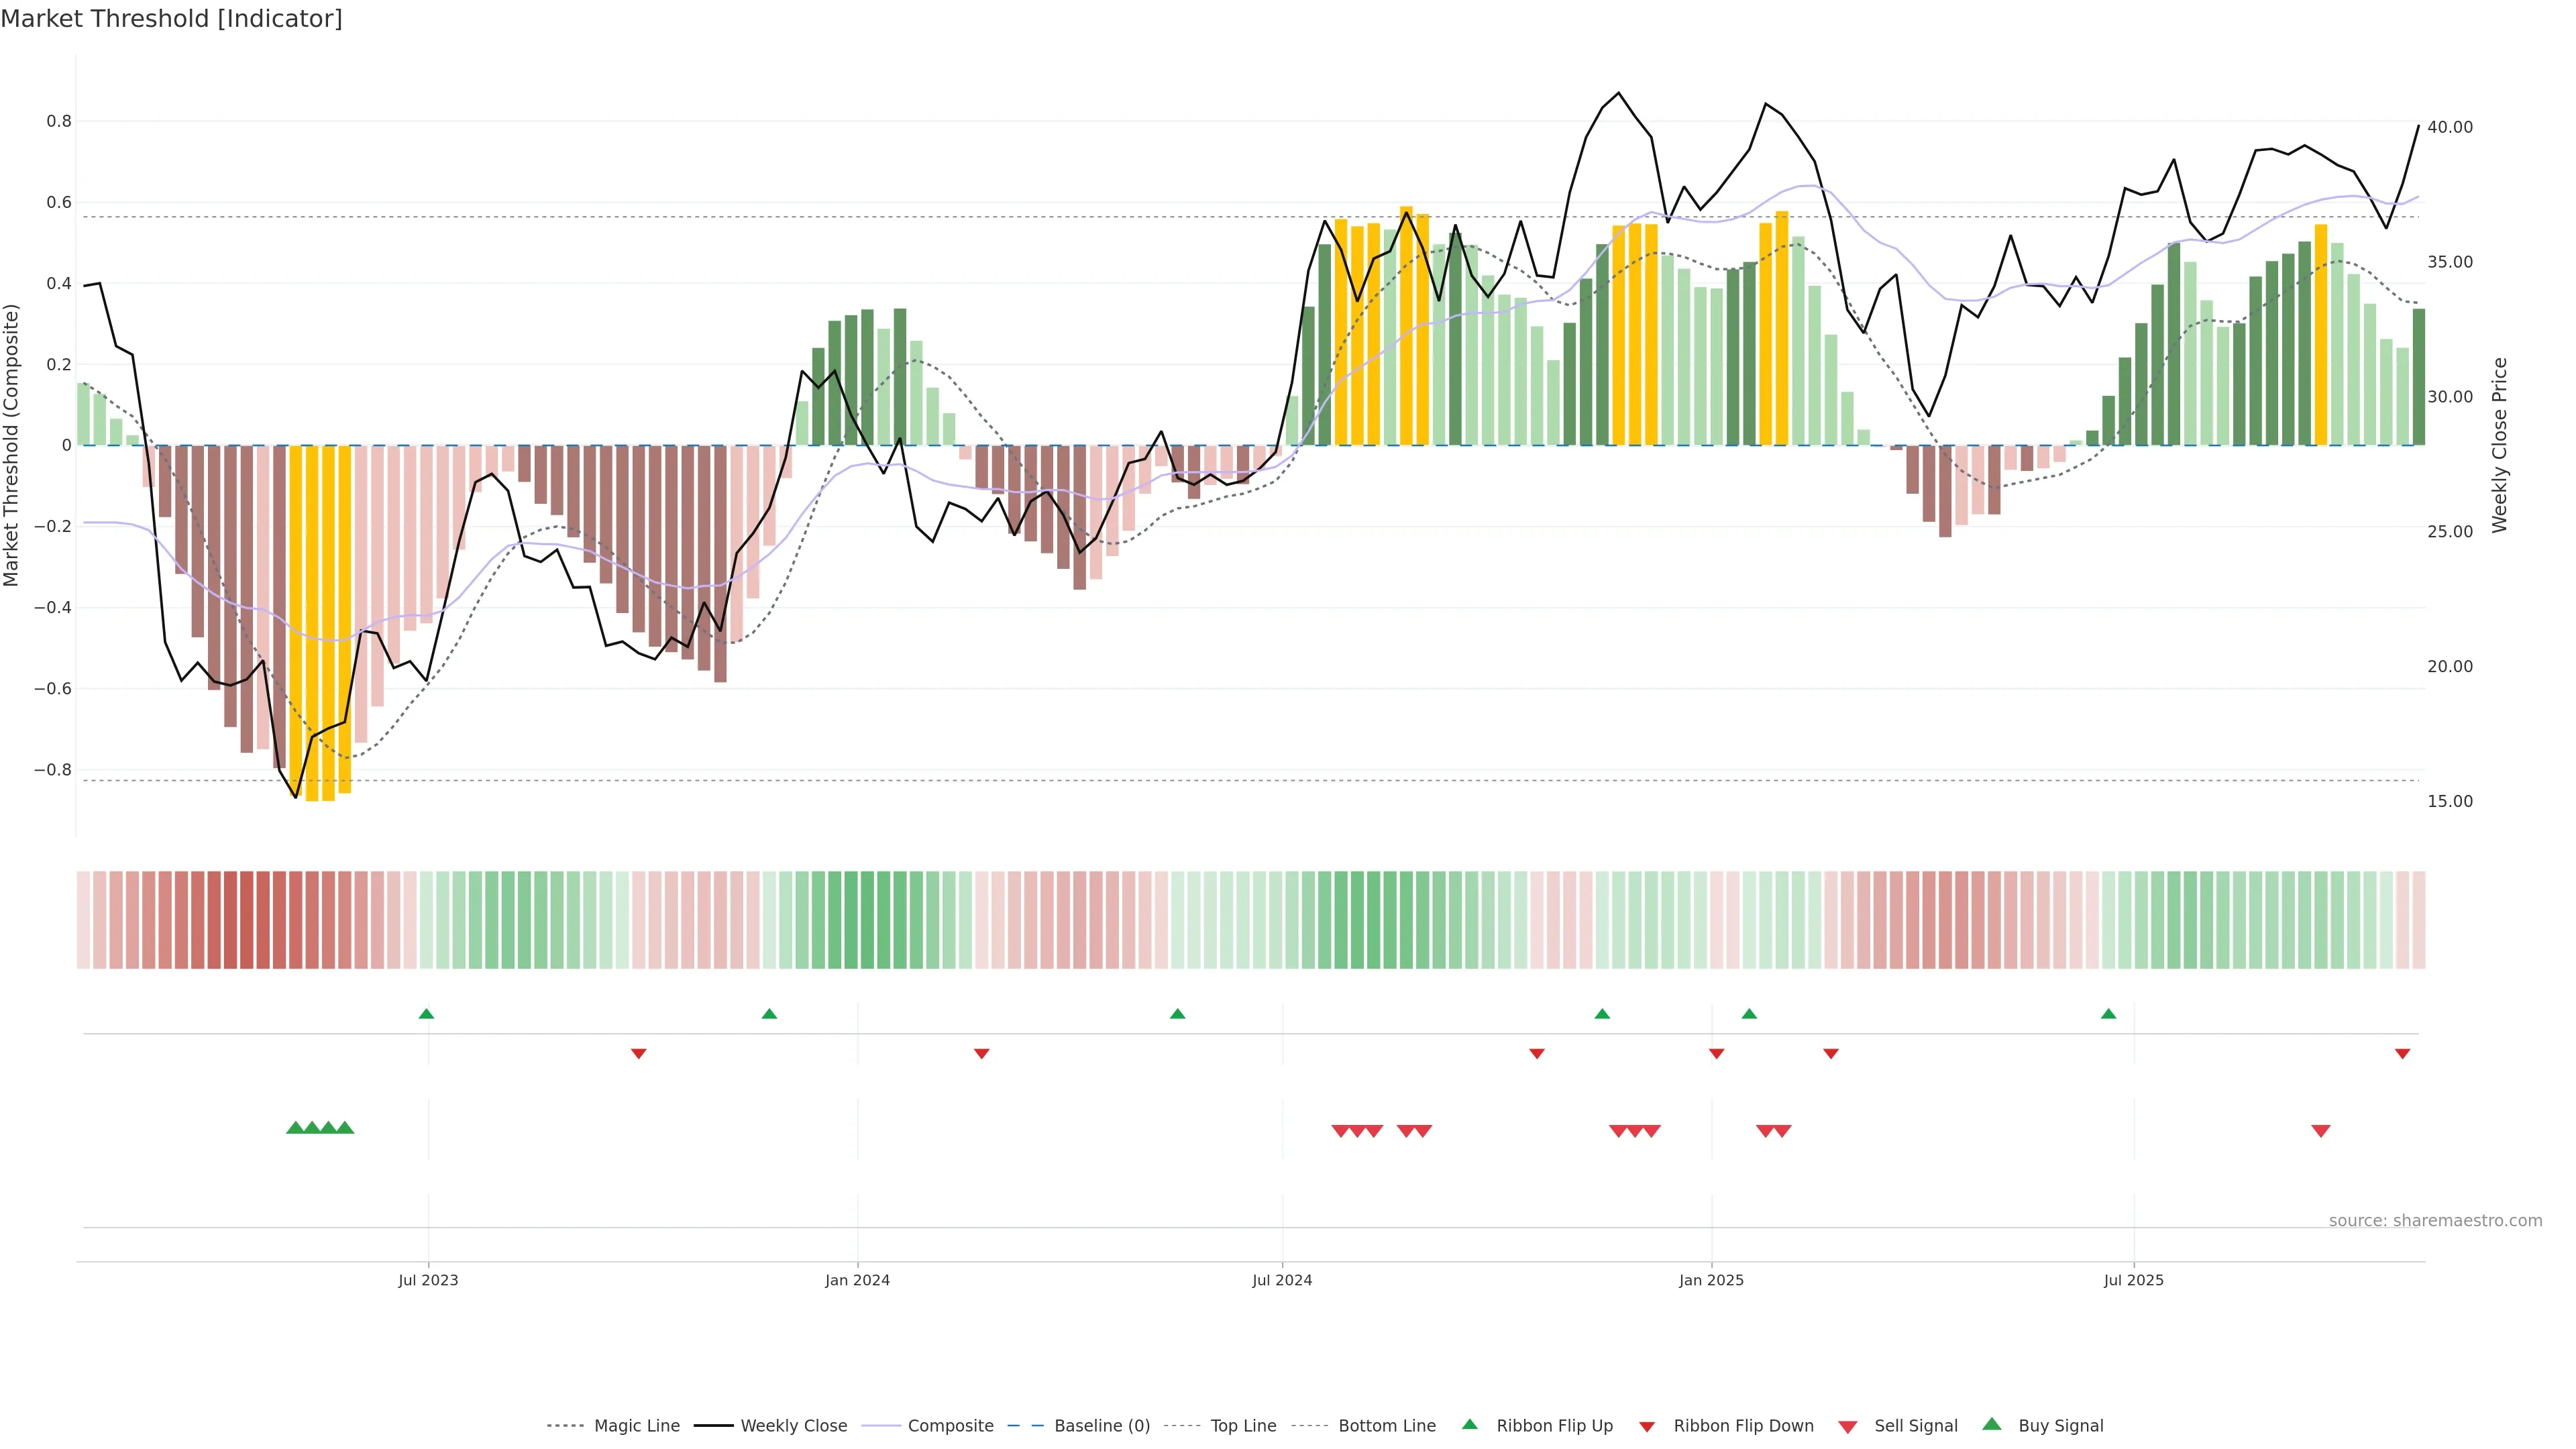The image size is (2576, 1449).
Task: Hide the Baseline (0) legend entry
Action: click(x=1101, y=1426)
